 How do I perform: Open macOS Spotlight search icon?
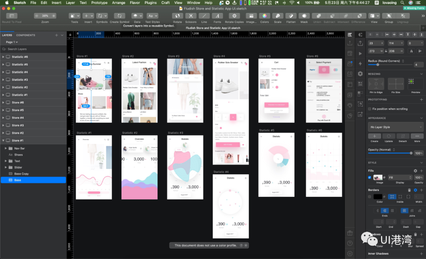click(x=402, y=3)
